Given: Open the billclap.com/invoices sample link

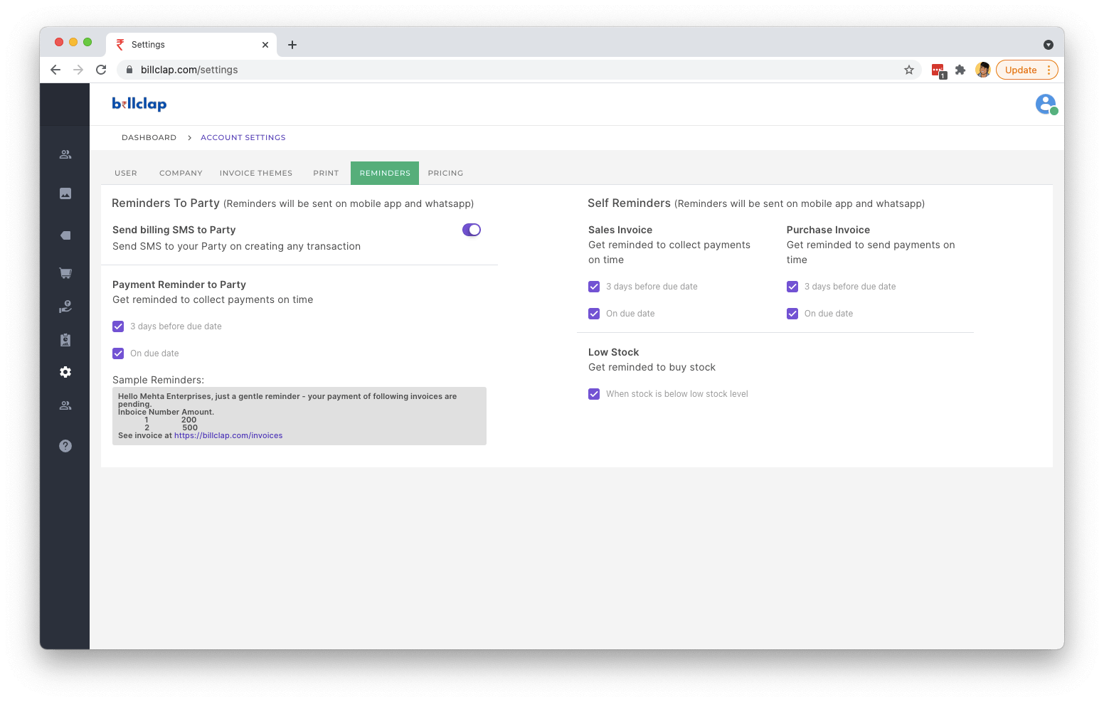Looking at the screenshot, I should point(228,435).
